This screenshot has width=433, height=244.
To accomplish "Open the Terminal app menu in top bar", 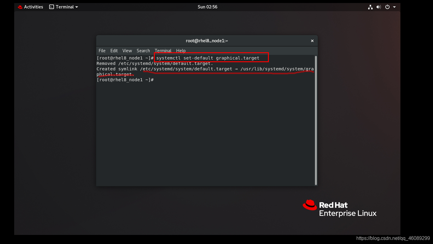I will [64, 7].
